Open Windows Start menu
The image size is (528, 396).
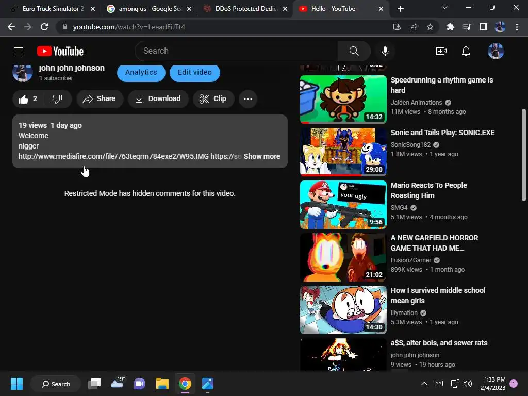coord(16,384)
